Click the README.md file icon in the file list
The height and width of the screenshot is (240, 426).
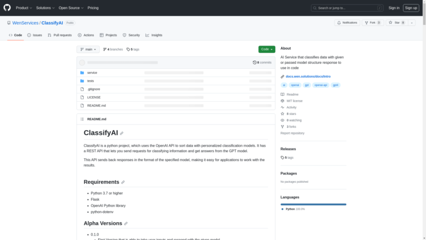click(82, 106)
